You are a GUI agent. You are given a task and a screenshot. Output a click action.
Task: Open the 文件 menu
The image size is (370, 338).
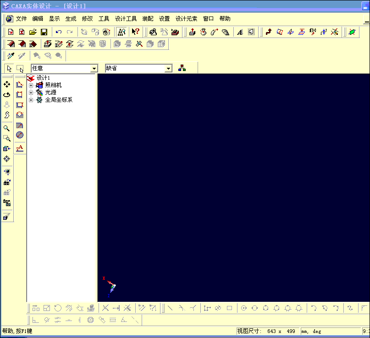click(21, 19)
